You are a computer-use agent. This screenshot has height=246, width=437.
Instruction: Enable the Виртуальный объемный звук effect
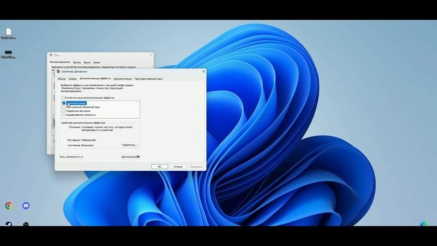pos(64,107)
